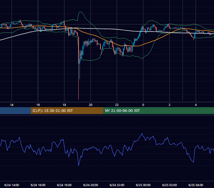Image resolution: width=214 pixels, height=188 pixels.
Task: Select the blue session bar before ロンドン
Action: pyautogui.click(x=15, y=111)
